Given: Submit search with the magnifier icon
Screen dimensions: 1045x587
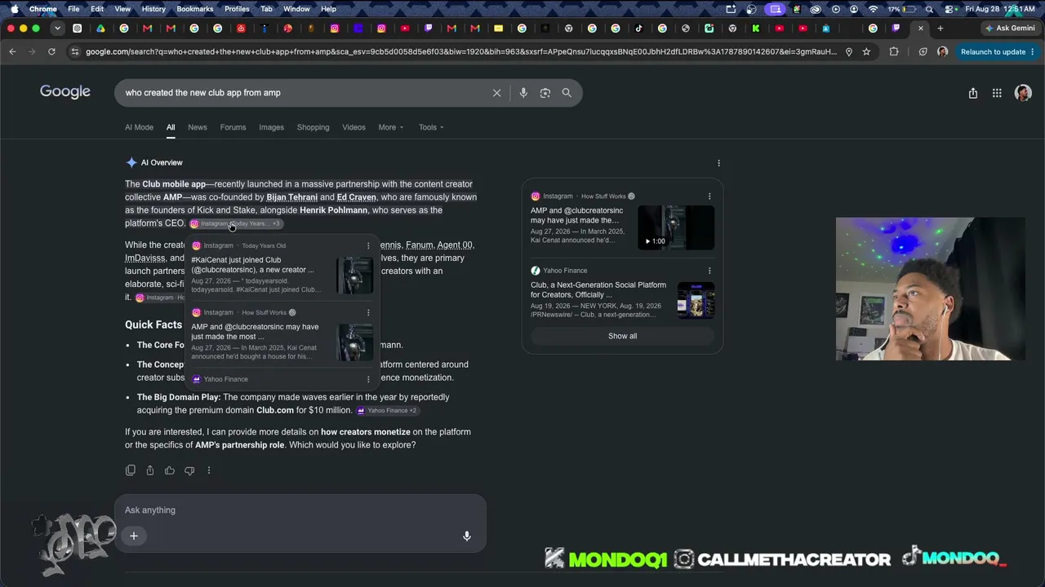Looking at the screenshot, I should tap(567, 93).
